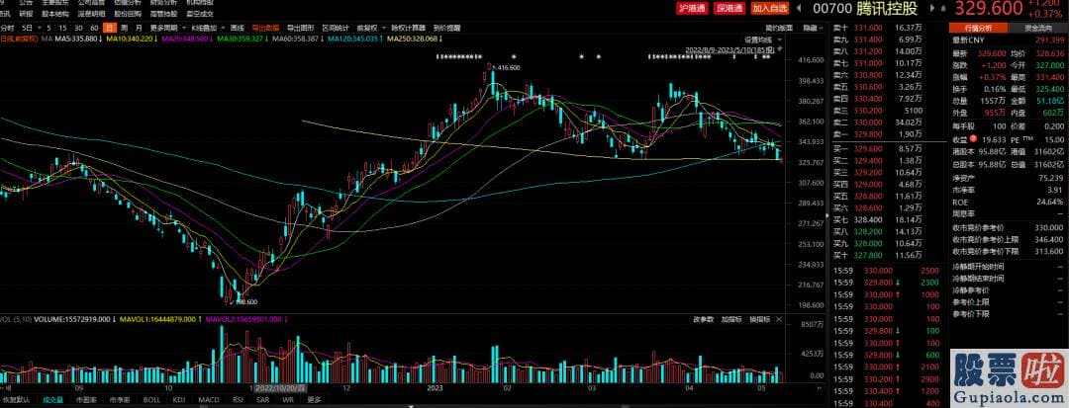Click the 2022/10/20 date marker on time axis
1069x408 pixels.
[x=280, y=387]
